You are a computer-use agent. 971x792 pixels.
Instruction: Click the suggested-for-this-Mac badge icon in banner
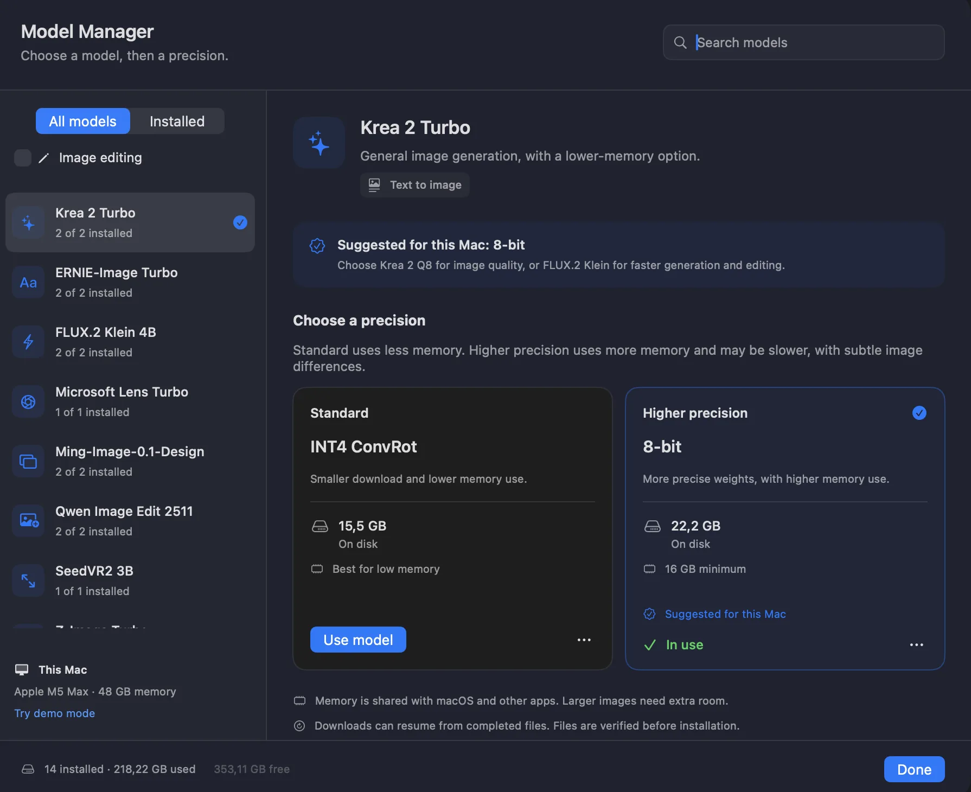click(x=317, y=246)
